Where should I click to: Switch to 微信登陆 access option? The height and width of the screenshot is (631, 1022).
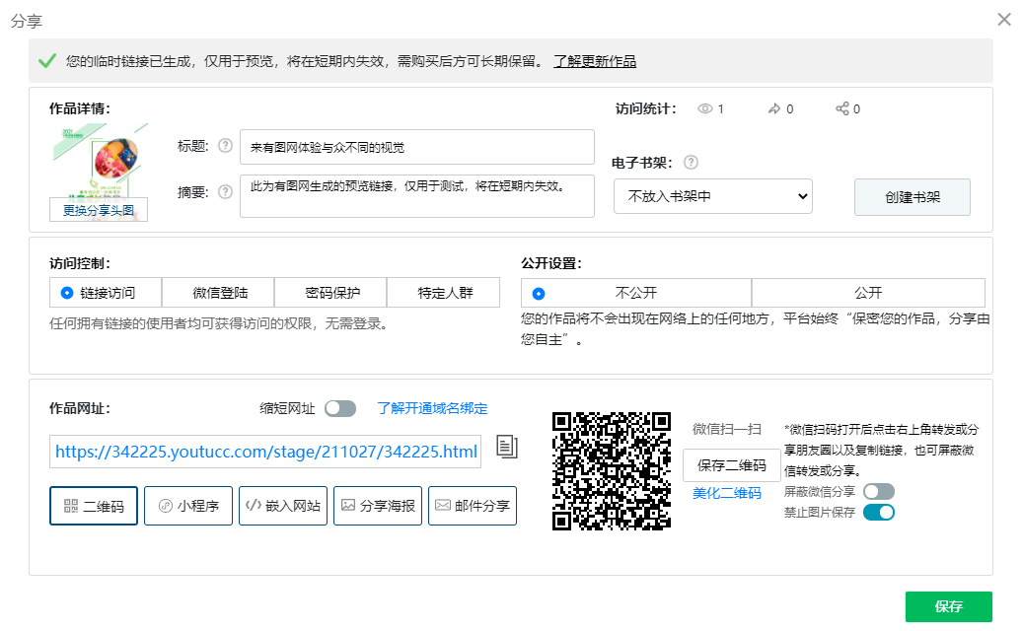point(220,293)
